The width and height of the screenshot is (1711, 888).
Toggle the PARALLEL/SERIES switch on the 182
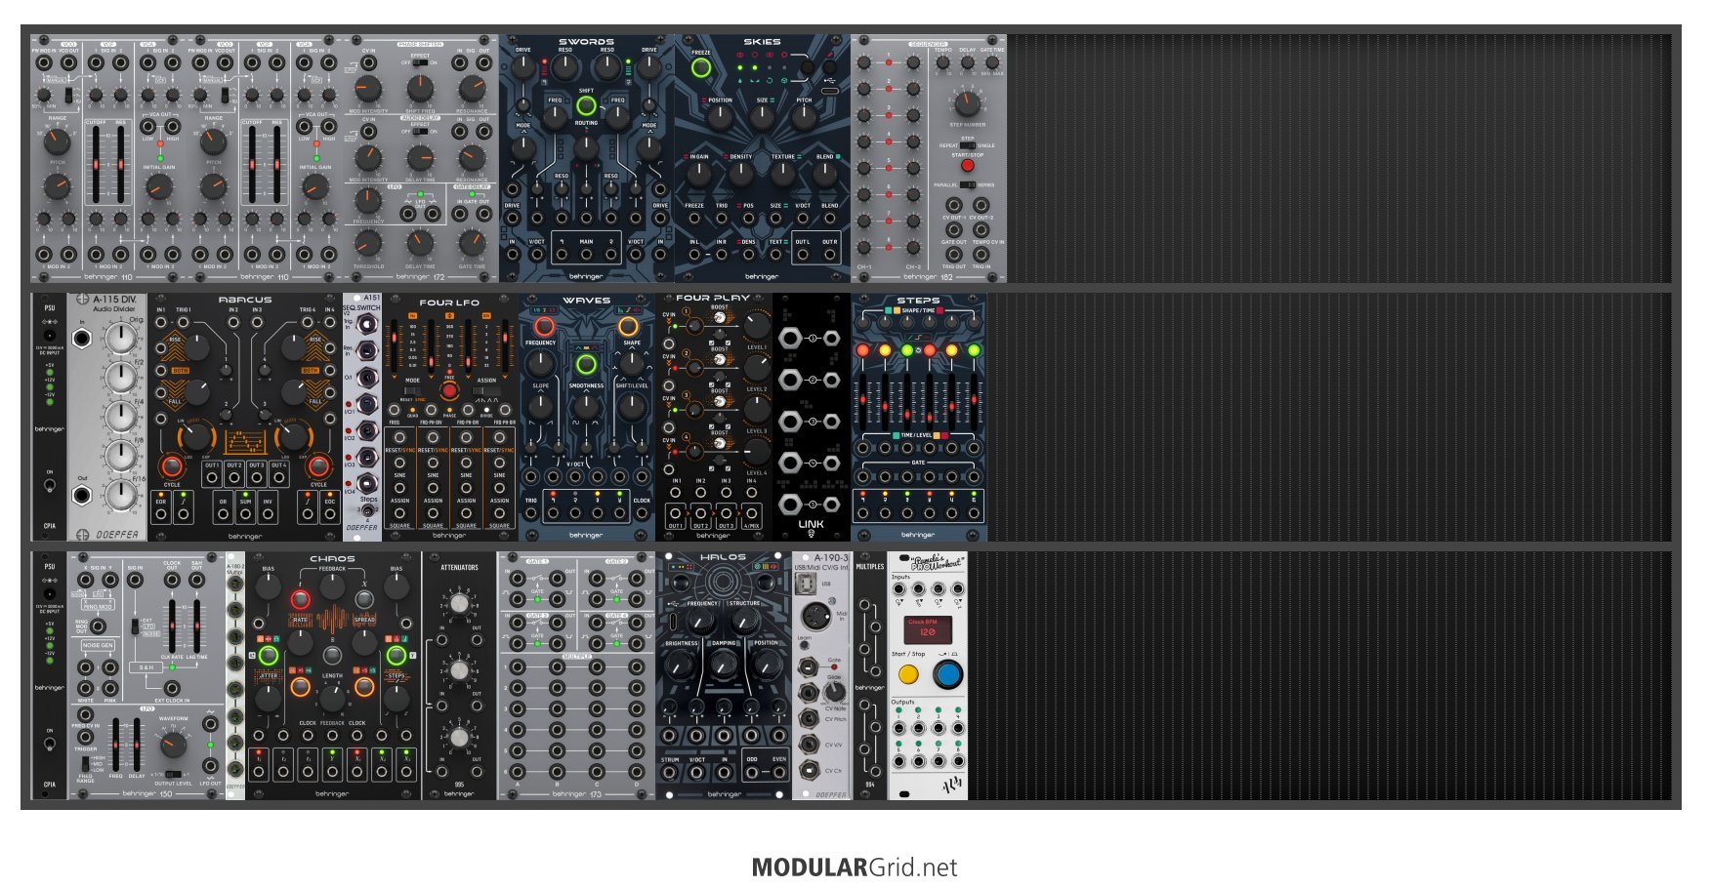tap(967, 184)
